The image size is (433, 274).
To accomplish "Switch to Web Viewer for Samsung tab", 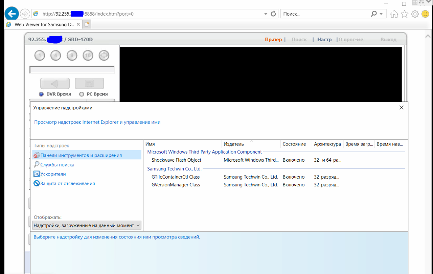I will 44,24.
